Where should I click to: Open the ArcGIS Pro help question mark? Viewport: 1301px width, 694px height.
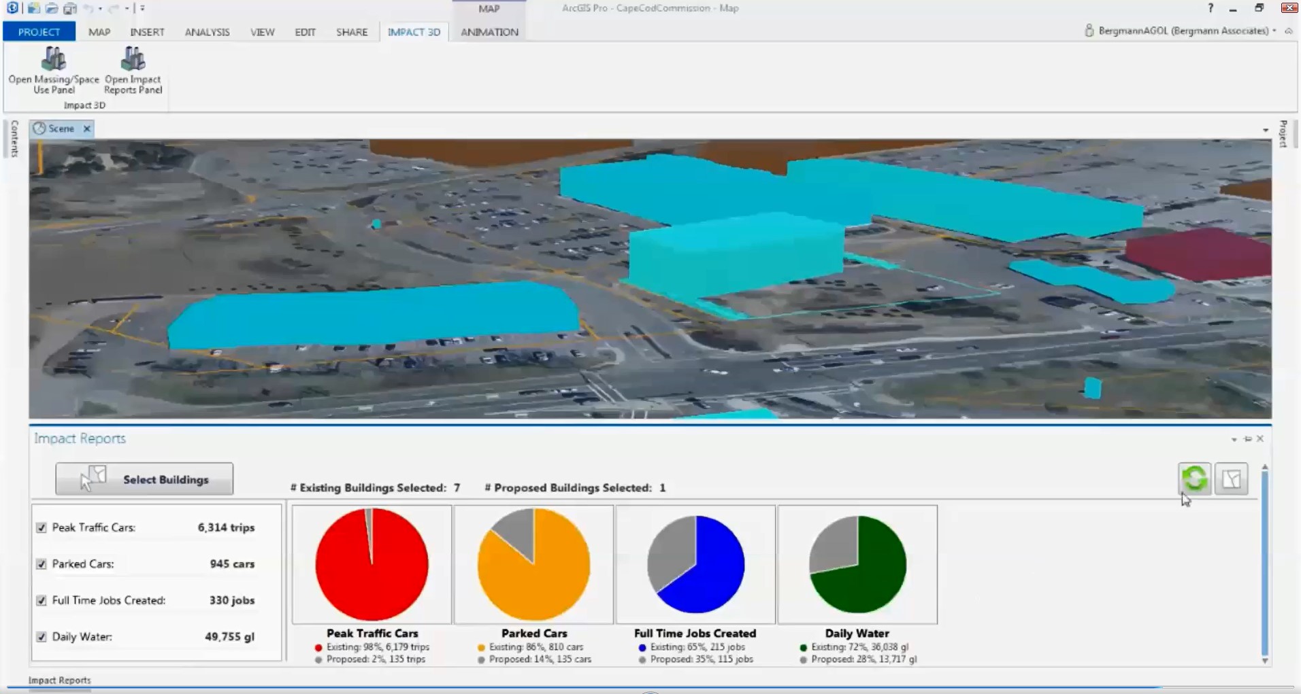coord(1210,8)
